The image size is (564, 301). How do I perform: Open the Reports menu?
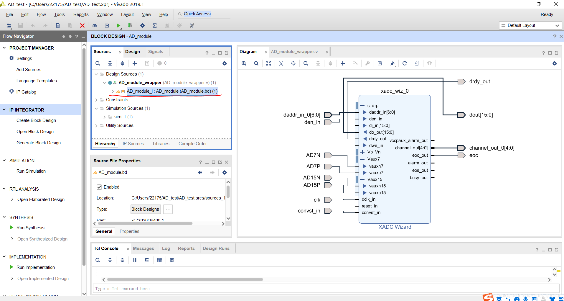[x=81, y=14]
